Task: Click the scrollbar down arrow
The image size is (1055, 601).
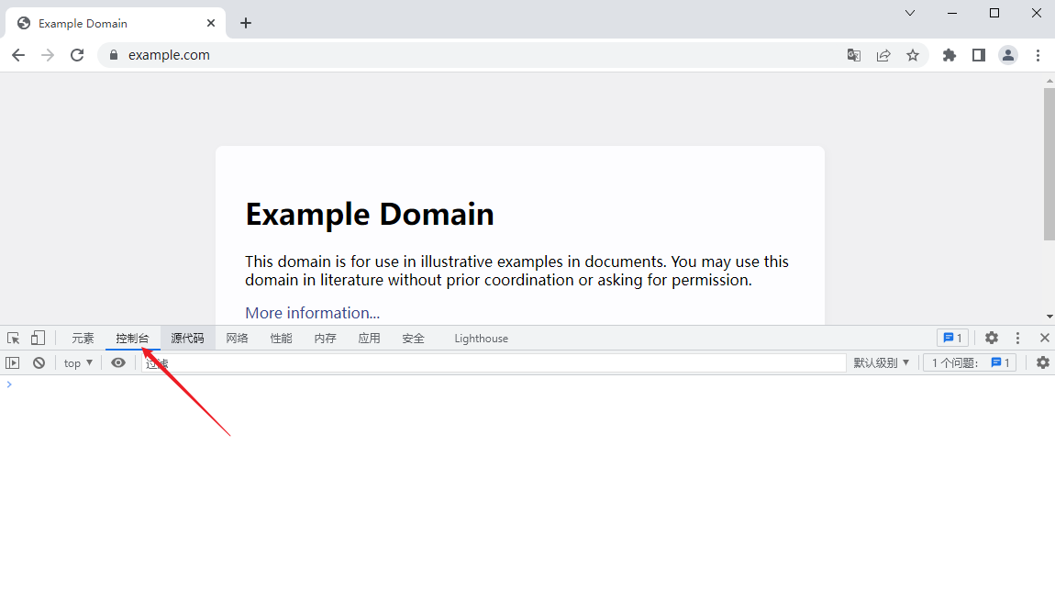Action: click(x=1049, y=317)
